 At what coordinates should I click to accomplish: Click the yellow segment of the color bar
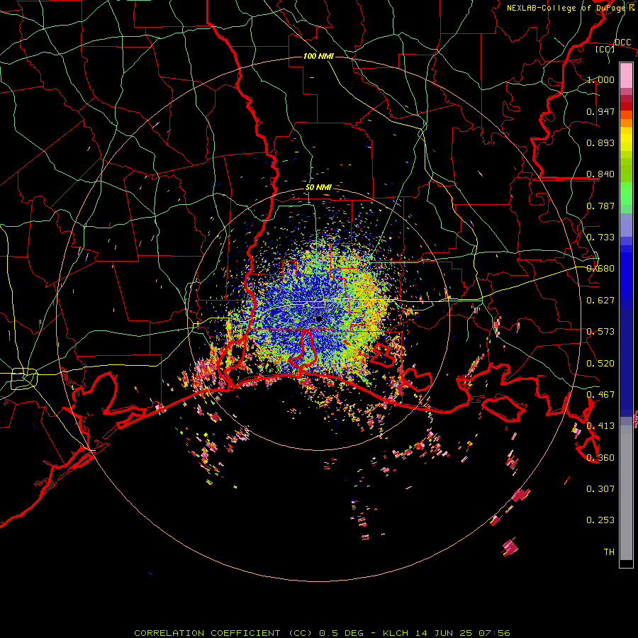(x=626, y=139)
